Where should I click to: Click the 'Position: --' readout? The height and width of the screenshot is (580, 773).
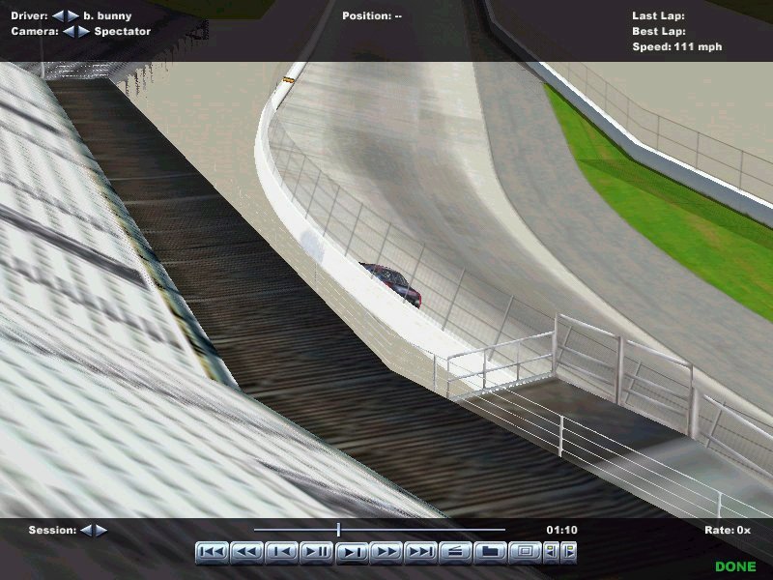coord(372,15)
